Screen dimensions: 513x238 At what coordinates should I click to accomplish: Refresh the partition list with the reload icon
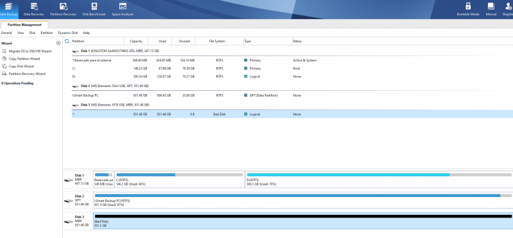click(x=67, y=41)
